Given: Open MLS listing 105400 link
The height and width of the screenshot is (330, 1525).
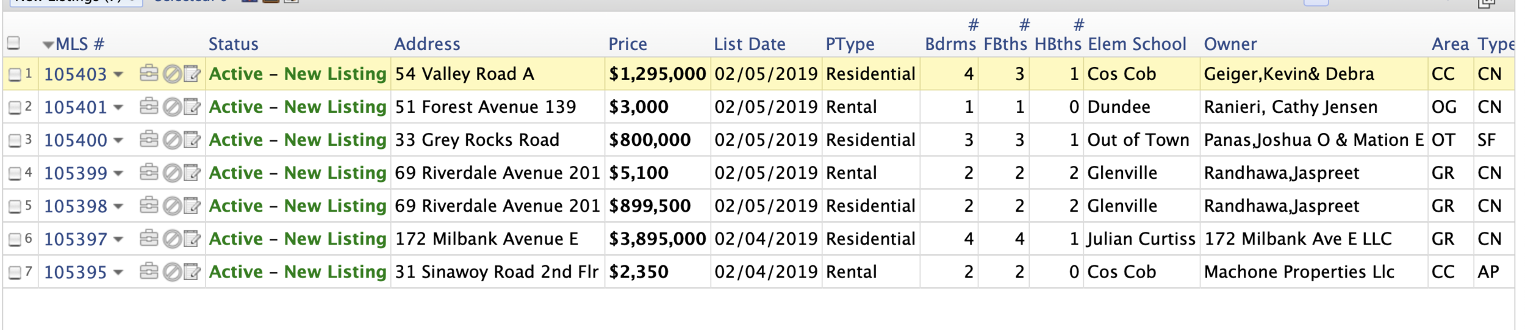Looking at the screenshot, I should pyautogui.click(x=76, y=140).
